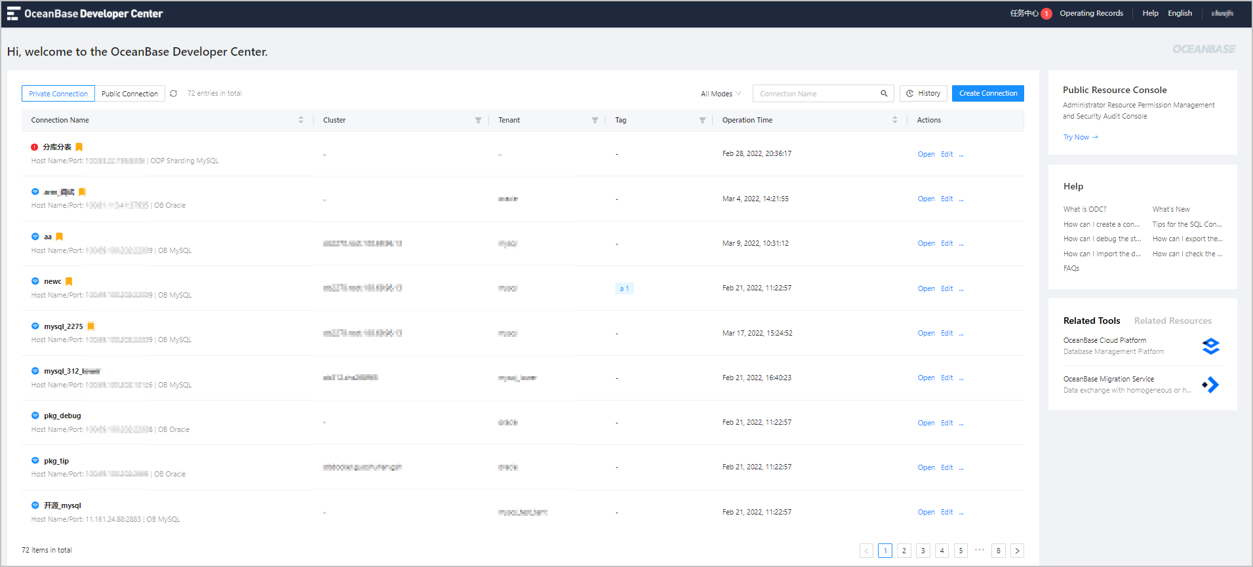Click the OceanBase Cloud Platform icon

[x=1210, y=346]
